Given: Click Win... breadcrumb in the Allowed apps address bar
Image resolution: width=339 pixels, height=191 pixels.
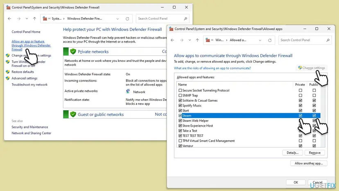Looking at the screenshot, I should (219, 40).
